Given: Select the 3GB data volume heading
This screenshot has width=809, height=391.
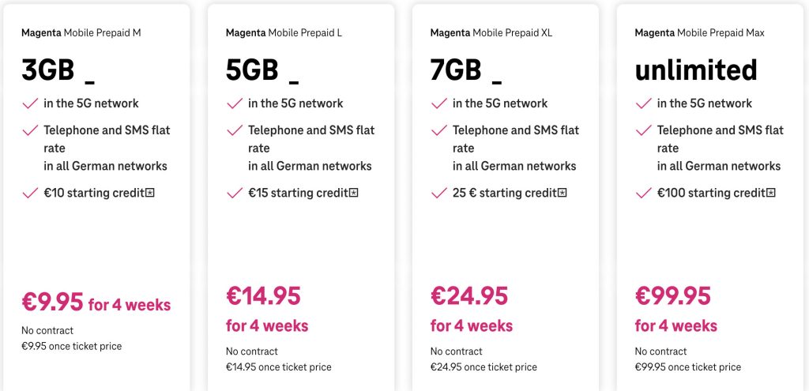Looking at the screenshot, I should point(48,70).
